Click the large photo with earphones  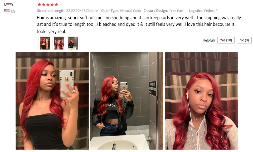pos(201,101)
